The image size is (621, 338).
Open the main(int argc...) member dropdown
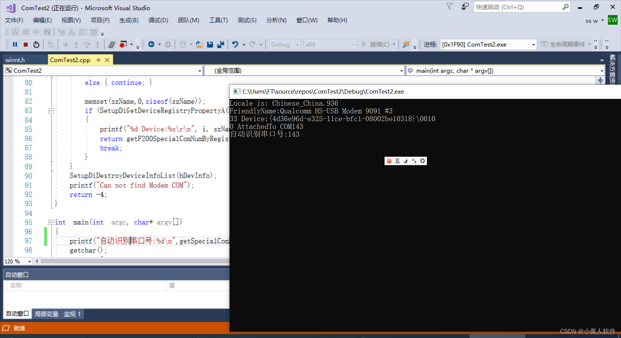tap(602, 71)
